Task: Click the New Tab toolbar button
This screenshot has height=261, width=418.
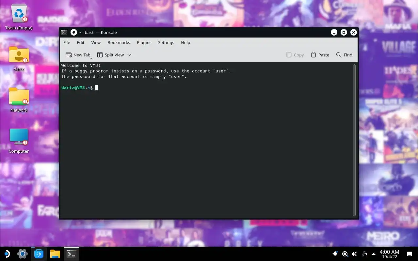Action: coord(78,55)
